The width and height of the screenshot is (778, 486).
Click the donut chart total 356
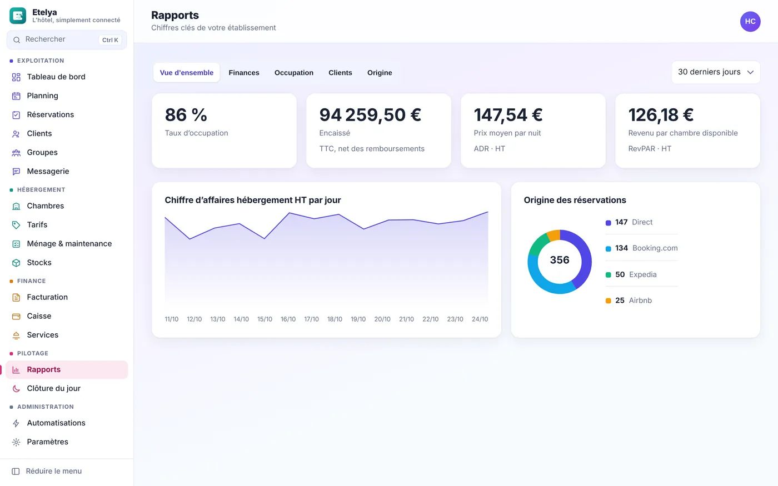tap(560, 260)
